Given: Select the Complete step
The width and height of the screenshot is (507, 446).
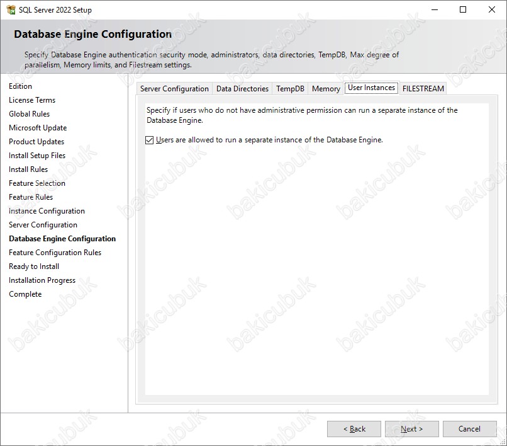Looking at the screenshot, I should point(25,294).
